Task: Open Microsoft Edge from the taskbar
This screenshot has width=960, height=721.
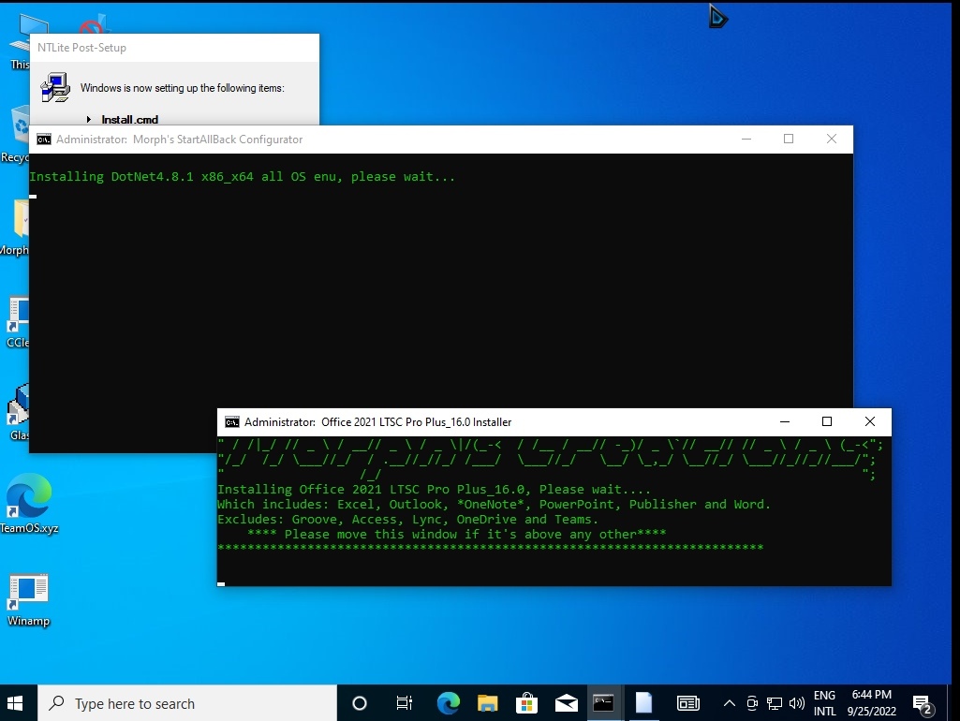Action: 449,703
